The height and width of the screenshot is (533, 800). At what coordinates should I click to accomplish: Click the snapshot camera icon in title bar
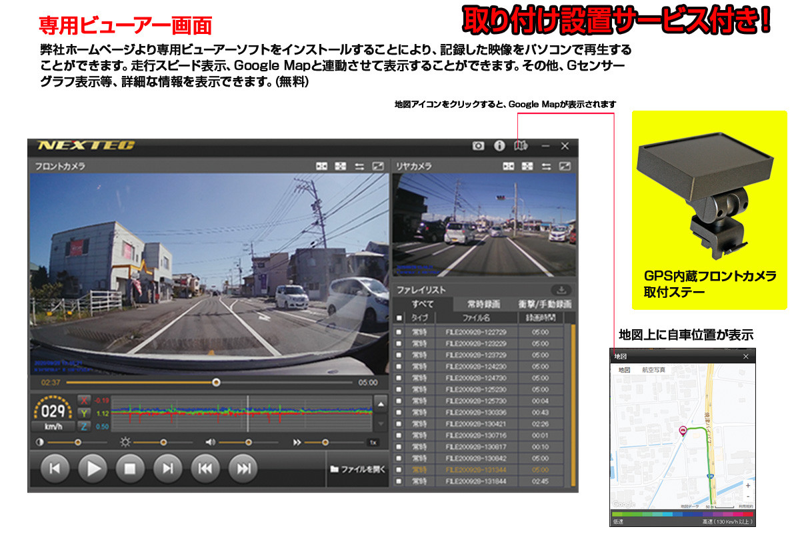point(478,146)
